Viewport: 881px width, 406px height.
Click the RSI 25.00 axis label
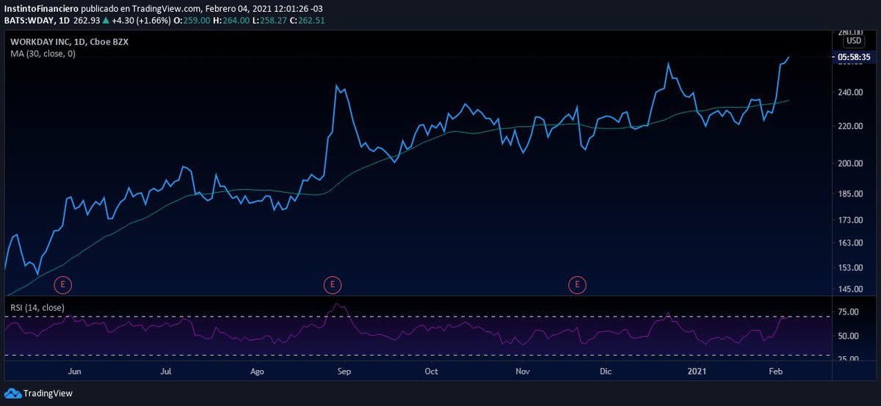click(x=849, y=359)
